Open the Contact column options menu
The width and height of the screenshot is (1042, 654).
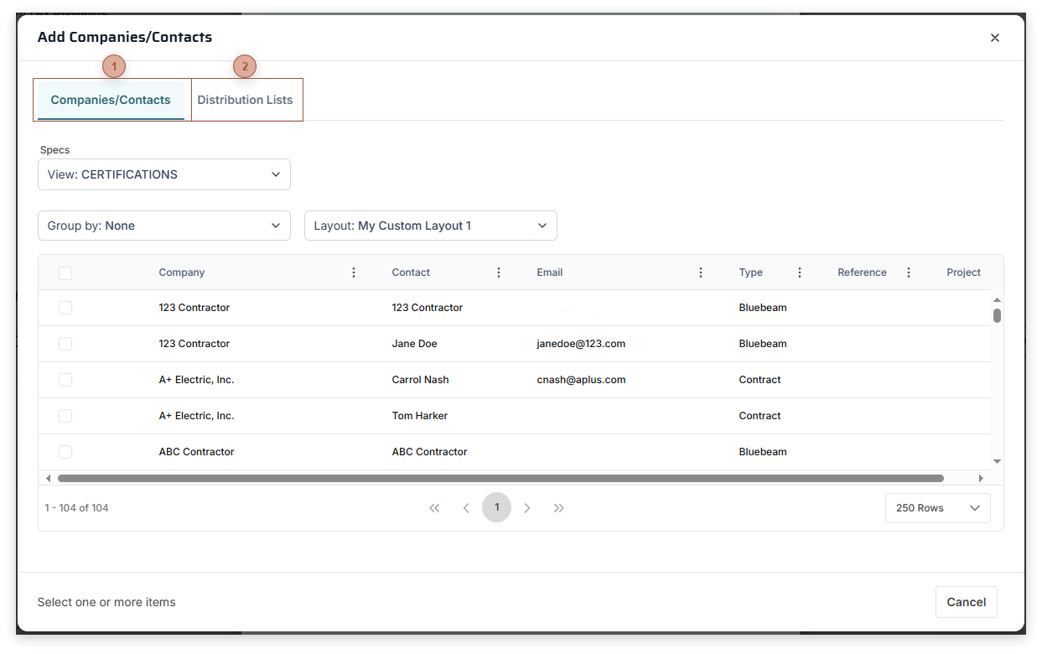498,272
